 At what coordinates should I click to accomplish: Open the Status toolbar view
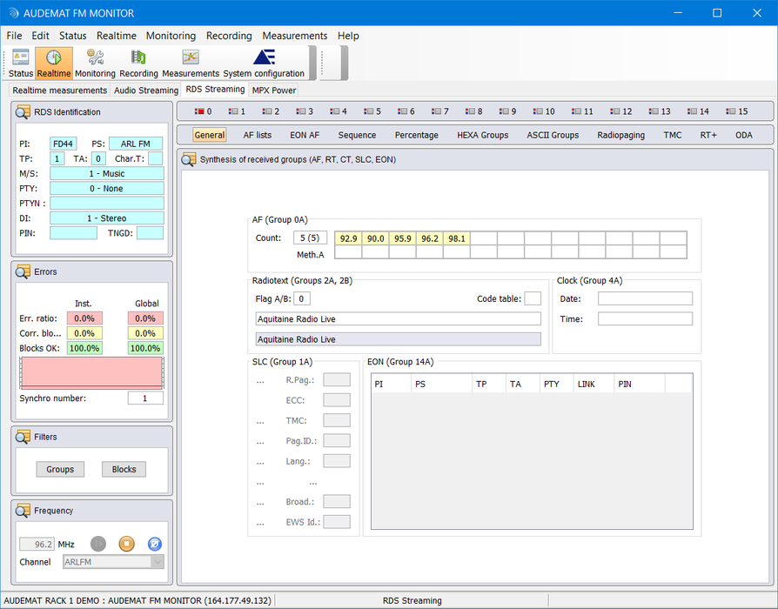click(x=21, y=63)
